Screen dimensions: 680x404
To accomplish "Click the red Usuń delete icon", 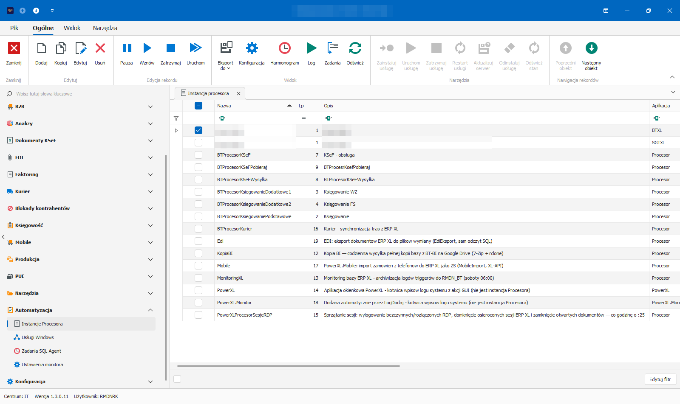I will [x=100, y=48].
